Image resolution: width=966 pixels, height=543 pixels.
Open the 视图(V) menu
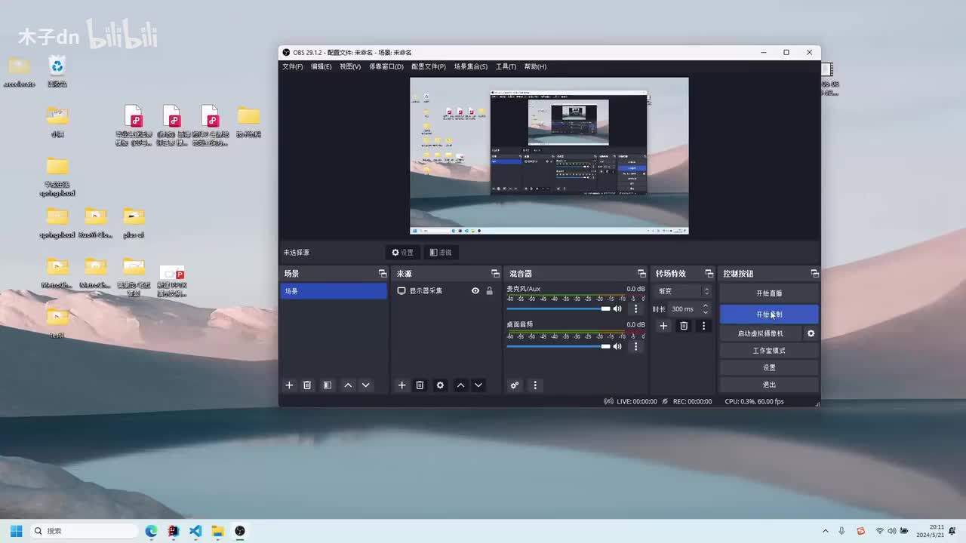(350, 66)
